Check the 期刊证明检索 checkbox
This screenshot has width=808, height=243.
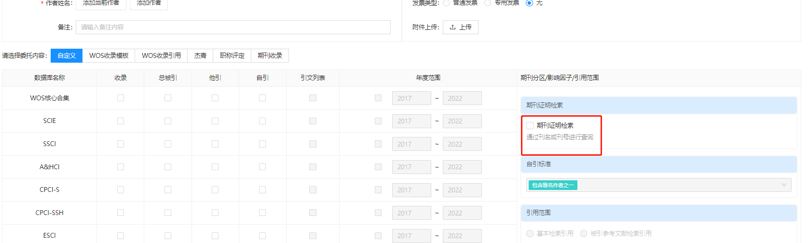tap(530, 126)
